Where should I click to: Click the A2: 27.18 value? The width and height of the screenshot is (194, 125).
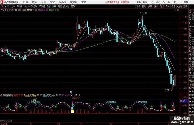pyautogui.click(x=76, y=95)
